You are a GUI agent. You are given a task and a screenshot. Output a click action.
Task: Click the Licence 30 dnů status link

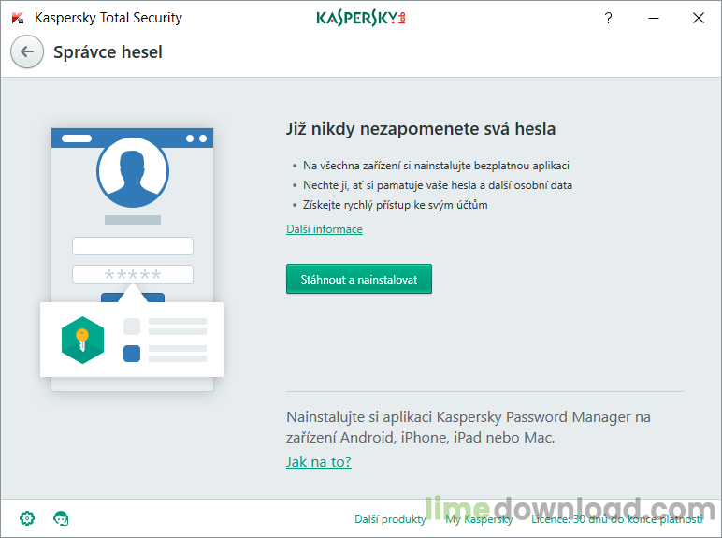pos(617,519)
